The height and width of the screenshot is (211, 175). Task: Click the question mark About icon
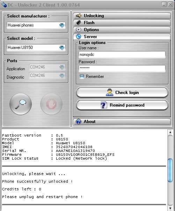pyautogui.click(x=79, y=122)
